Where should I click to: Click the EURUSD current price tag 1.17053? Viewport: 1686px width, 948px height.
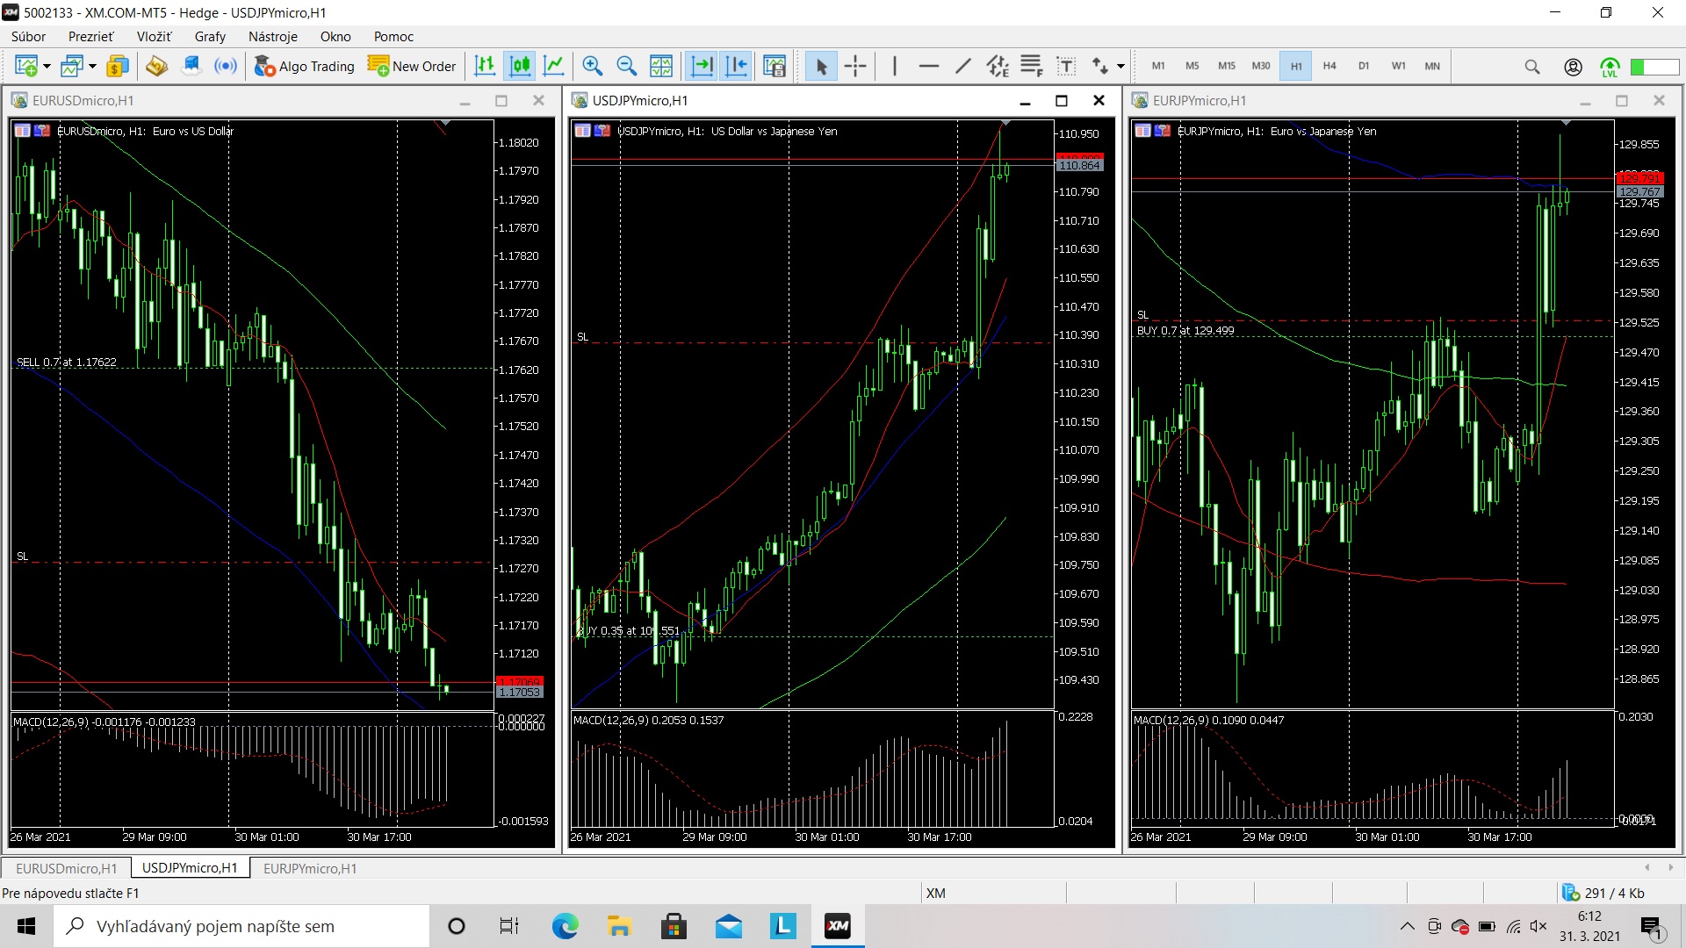[520, 693]
